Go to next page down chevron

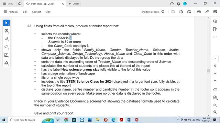coord(215,80)
